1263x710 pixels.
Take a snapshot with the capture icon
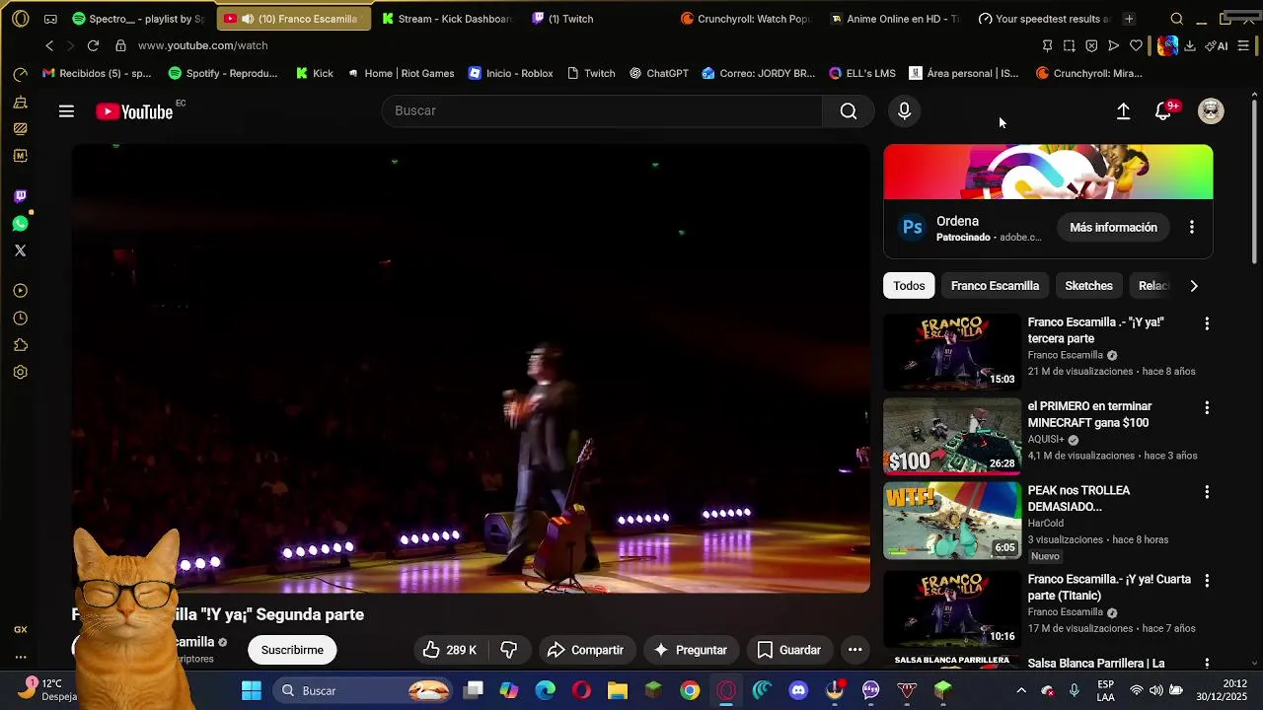pos(1069,45)
